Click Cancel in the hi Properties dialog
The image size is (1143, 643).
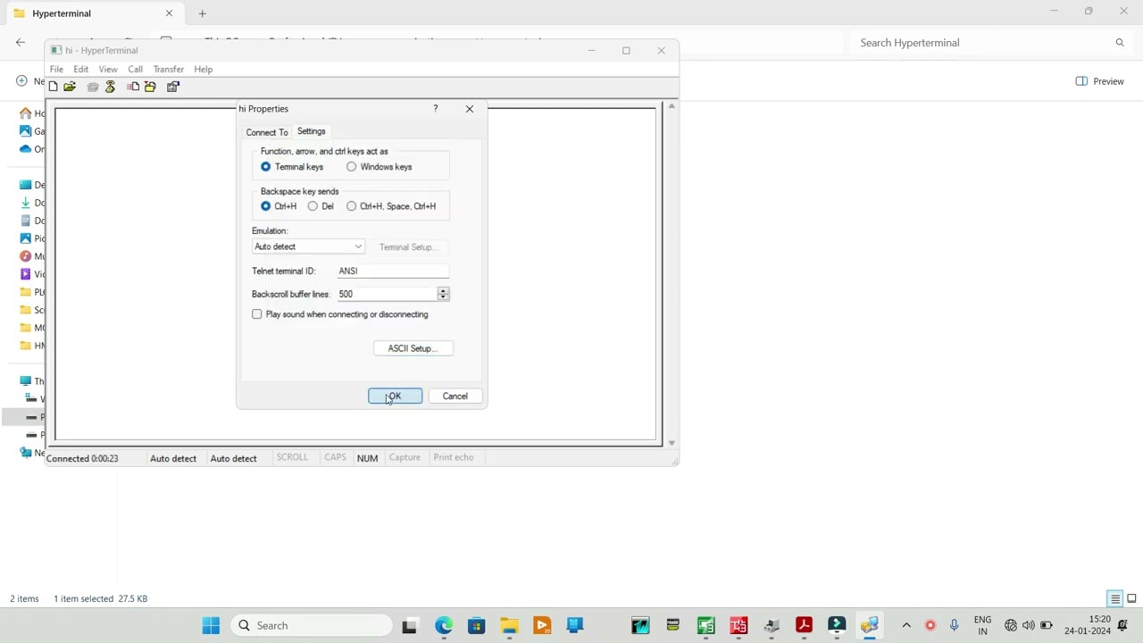pos(455,397)
